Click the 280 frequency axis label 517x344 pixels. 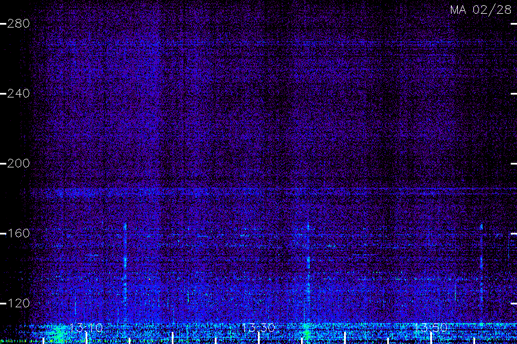18,24
